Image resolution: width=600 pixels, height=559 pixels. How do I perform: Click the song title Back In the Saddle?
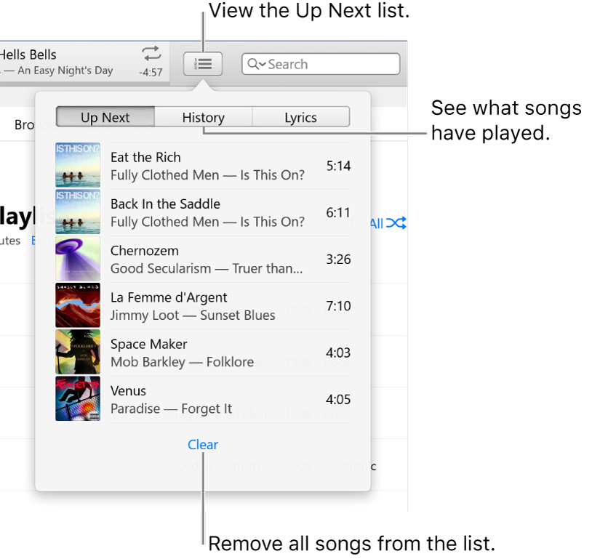pyautogui.click(x=165, y=204)
